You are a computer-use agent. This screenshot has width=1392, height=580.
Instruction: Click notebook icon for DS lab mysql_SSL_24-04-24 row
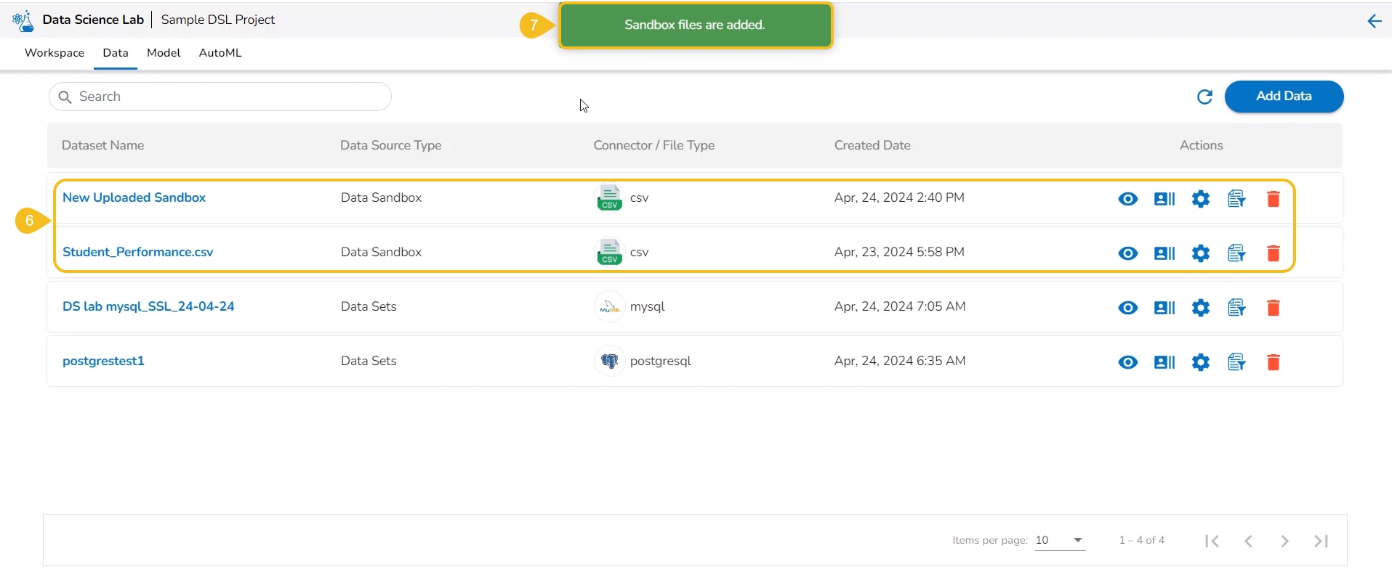(x=1236, y=308)
